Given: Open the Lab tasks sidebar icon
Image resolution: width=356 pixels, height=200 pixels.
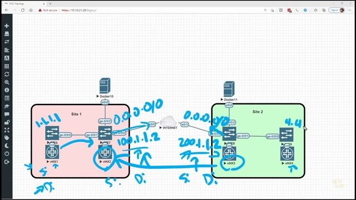Looking at the screenshot, I should click(x=7, y=106).
